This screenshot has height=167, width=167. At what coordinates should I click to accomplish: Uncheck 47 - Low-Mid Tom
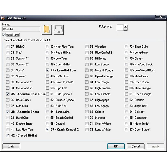47,70
